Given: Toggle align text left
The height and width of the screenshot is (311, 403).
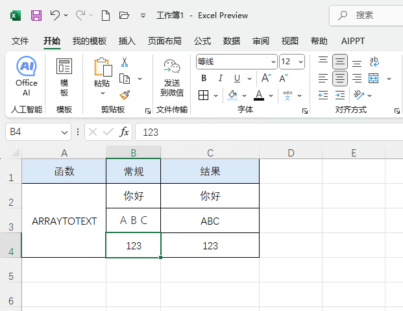Looking at the screenshot, I should (x=323, y=78).
